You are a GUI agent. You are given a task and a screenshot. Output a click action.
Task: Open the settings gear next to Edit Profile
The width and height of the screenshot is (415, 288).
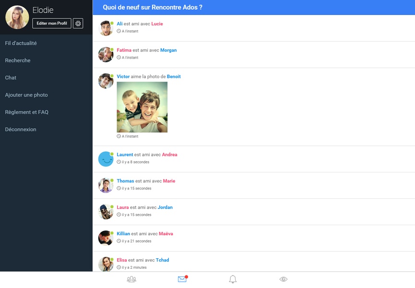click(x=78, y=24)
